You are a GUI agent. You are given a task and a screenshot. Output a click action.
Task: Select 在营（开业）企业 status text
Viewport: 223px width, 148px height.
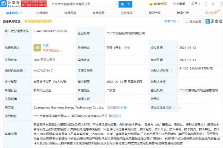pos(118,48)
